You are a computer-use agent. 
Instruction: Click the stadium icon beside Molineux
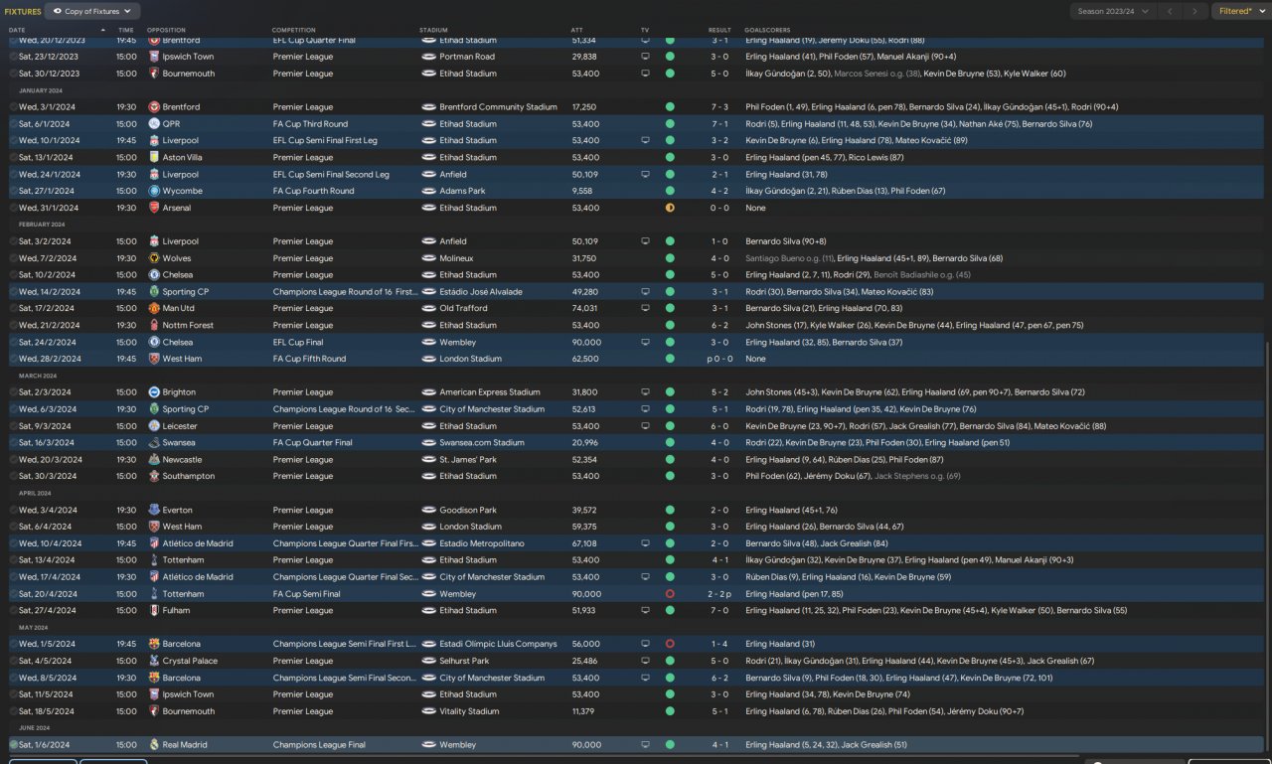point(428,258)
